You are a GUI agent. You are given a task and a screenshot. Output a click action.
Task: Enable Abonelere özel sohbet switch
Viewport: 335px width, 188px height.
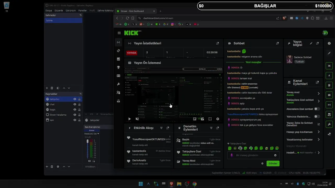tap(317, 109)
